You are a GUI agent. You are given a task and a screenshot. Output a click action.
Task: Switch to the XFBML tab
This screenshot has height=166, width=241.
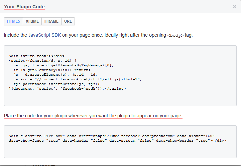coord(32,21)
